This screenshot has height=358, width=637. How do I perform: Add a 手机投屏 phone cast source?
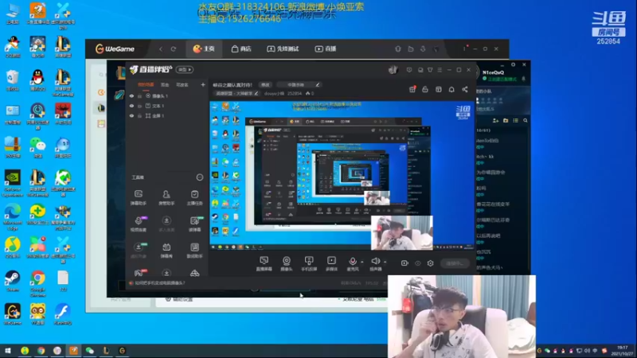pyautogui.click(x=309, y=263)
